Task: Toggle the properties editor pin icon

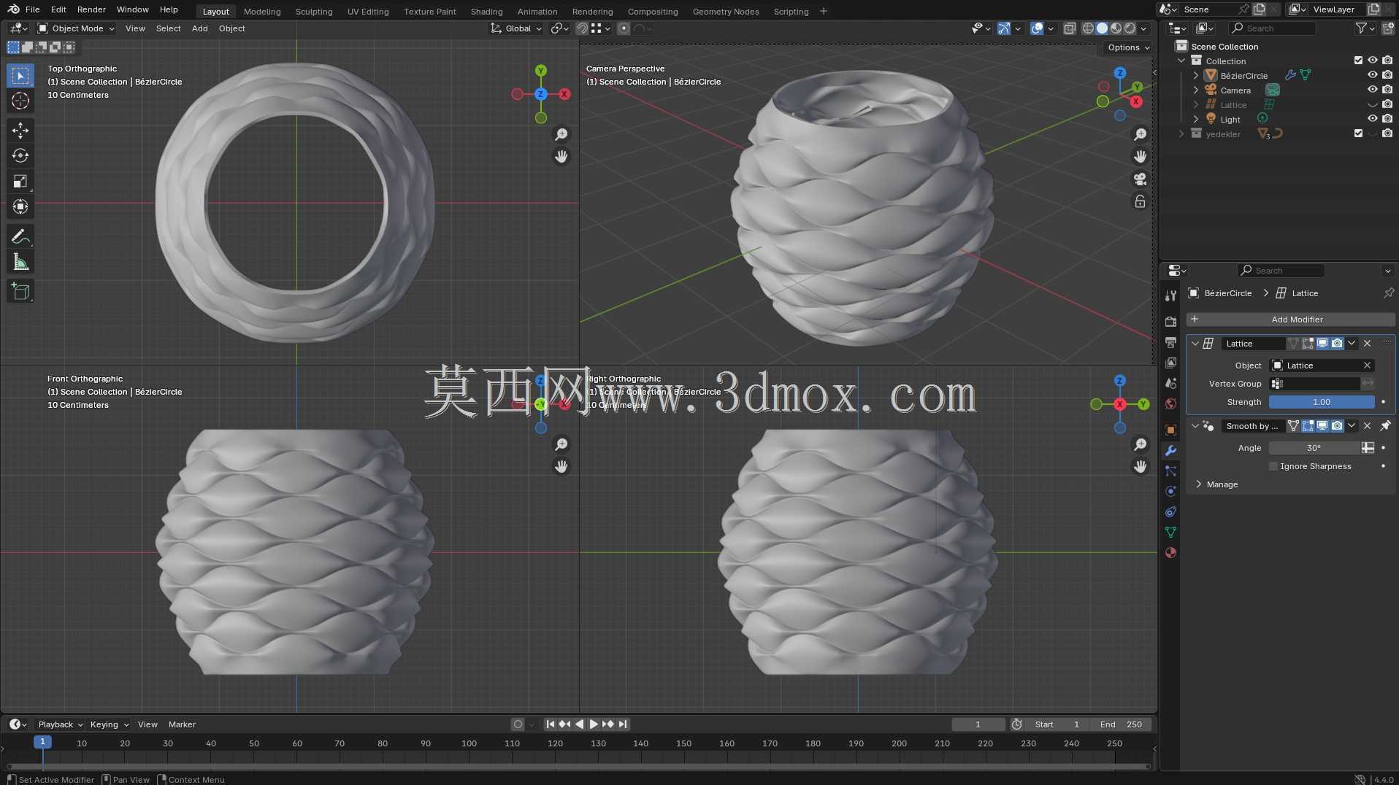Action: 1388,293
